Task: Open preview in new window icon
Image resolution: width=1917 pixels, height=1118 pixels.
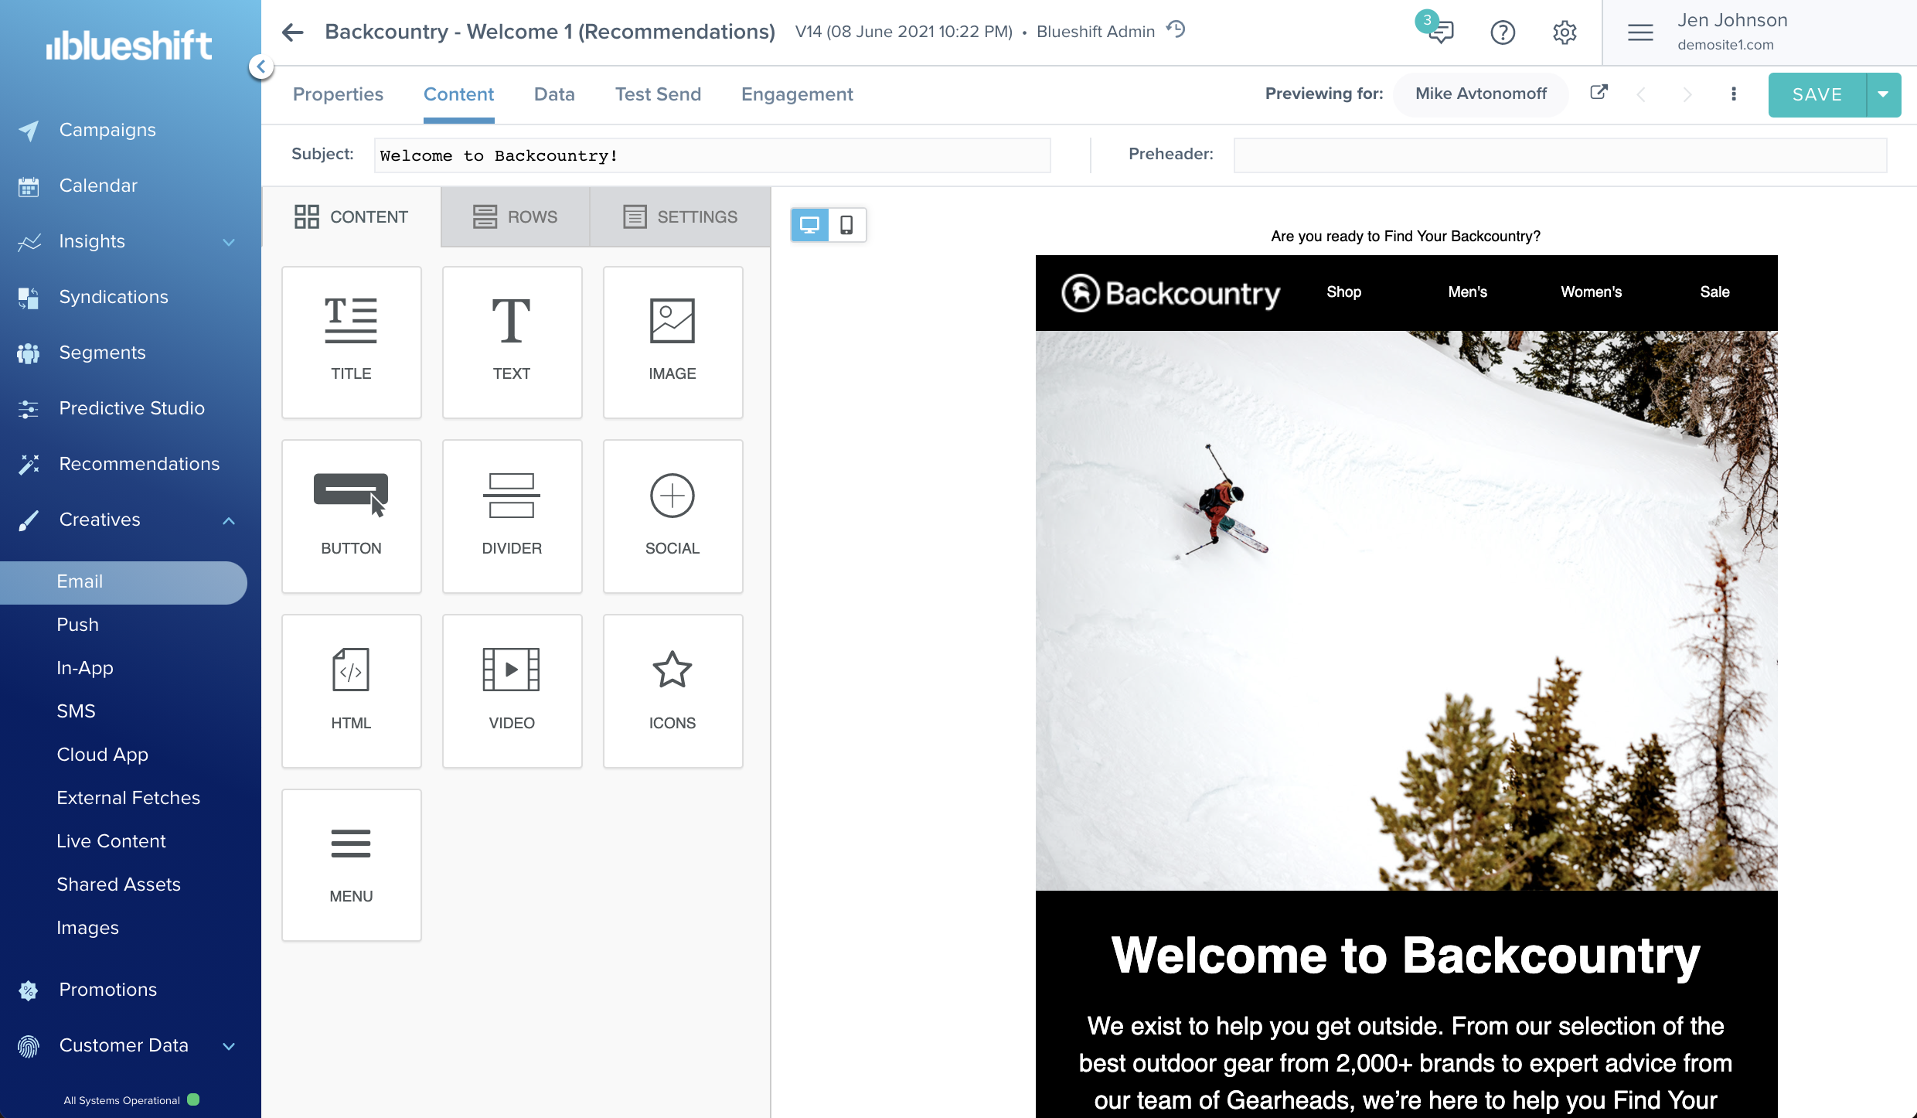Action: coord(1599,93)
